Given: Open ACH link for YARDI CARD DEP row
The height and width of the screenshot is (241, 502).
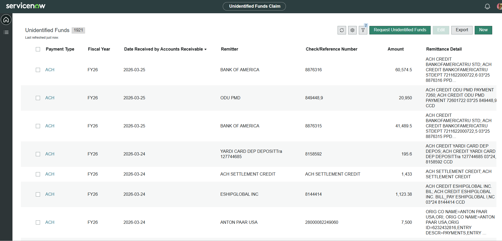Looking at the screenshot, I should point(50,154).
